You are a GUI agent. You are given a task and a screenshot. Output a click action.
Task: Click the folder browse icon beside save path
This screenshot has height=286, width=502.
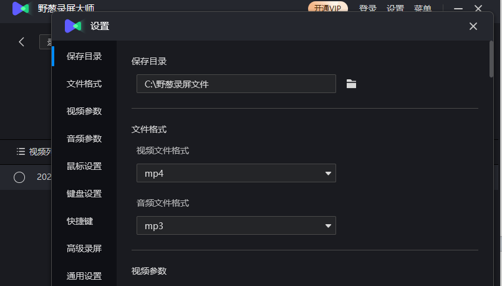pyautogui.click(x=351, y=84)
